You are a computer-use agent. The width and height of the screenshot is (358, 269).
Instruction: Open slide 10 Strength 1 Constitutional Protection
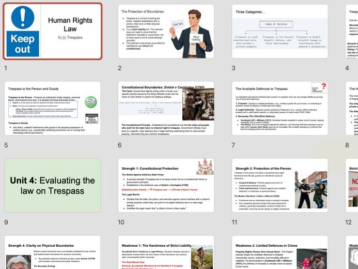(166, 185)
